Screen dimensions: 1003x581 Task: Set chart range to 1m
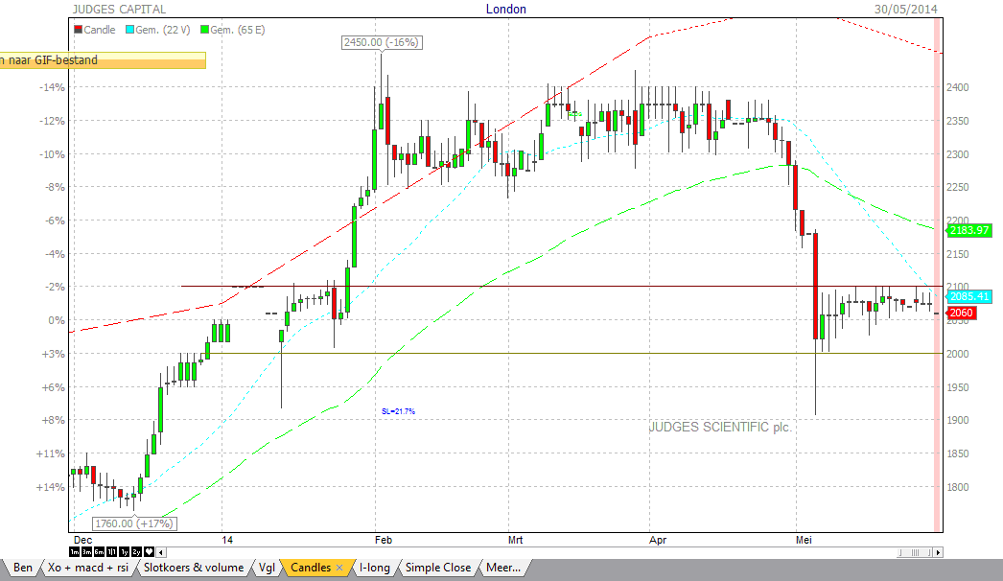click(74, 551)
